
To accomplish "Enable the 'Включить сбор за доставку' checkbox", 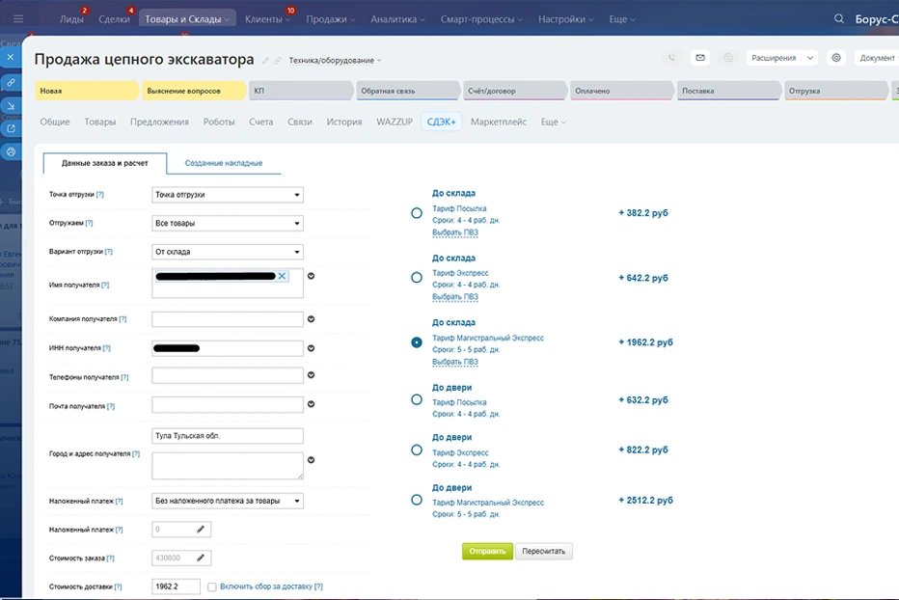I will 211,586.
